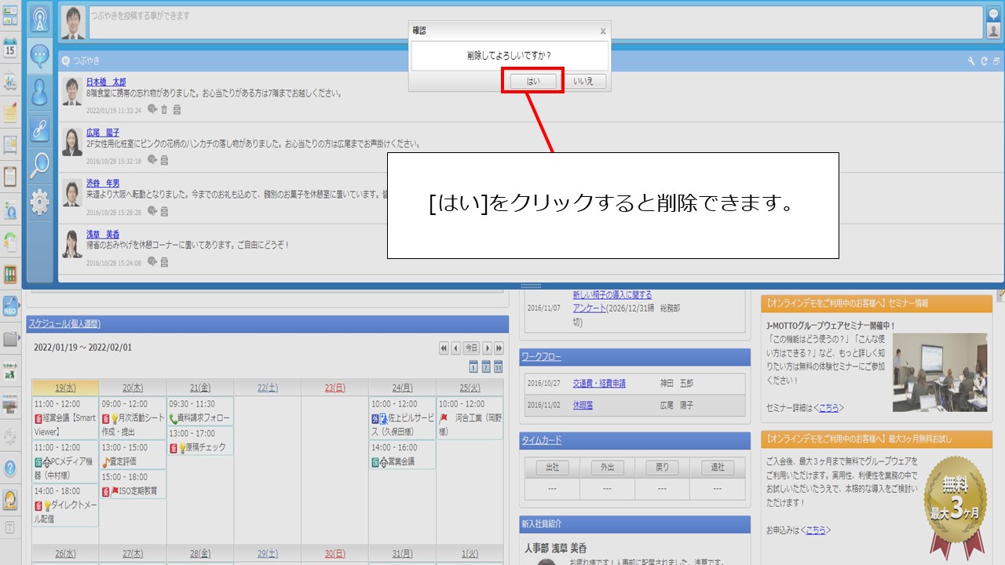Click the person icon beside the post field
Screen dimensions: 1005x565
pos(994,31)
